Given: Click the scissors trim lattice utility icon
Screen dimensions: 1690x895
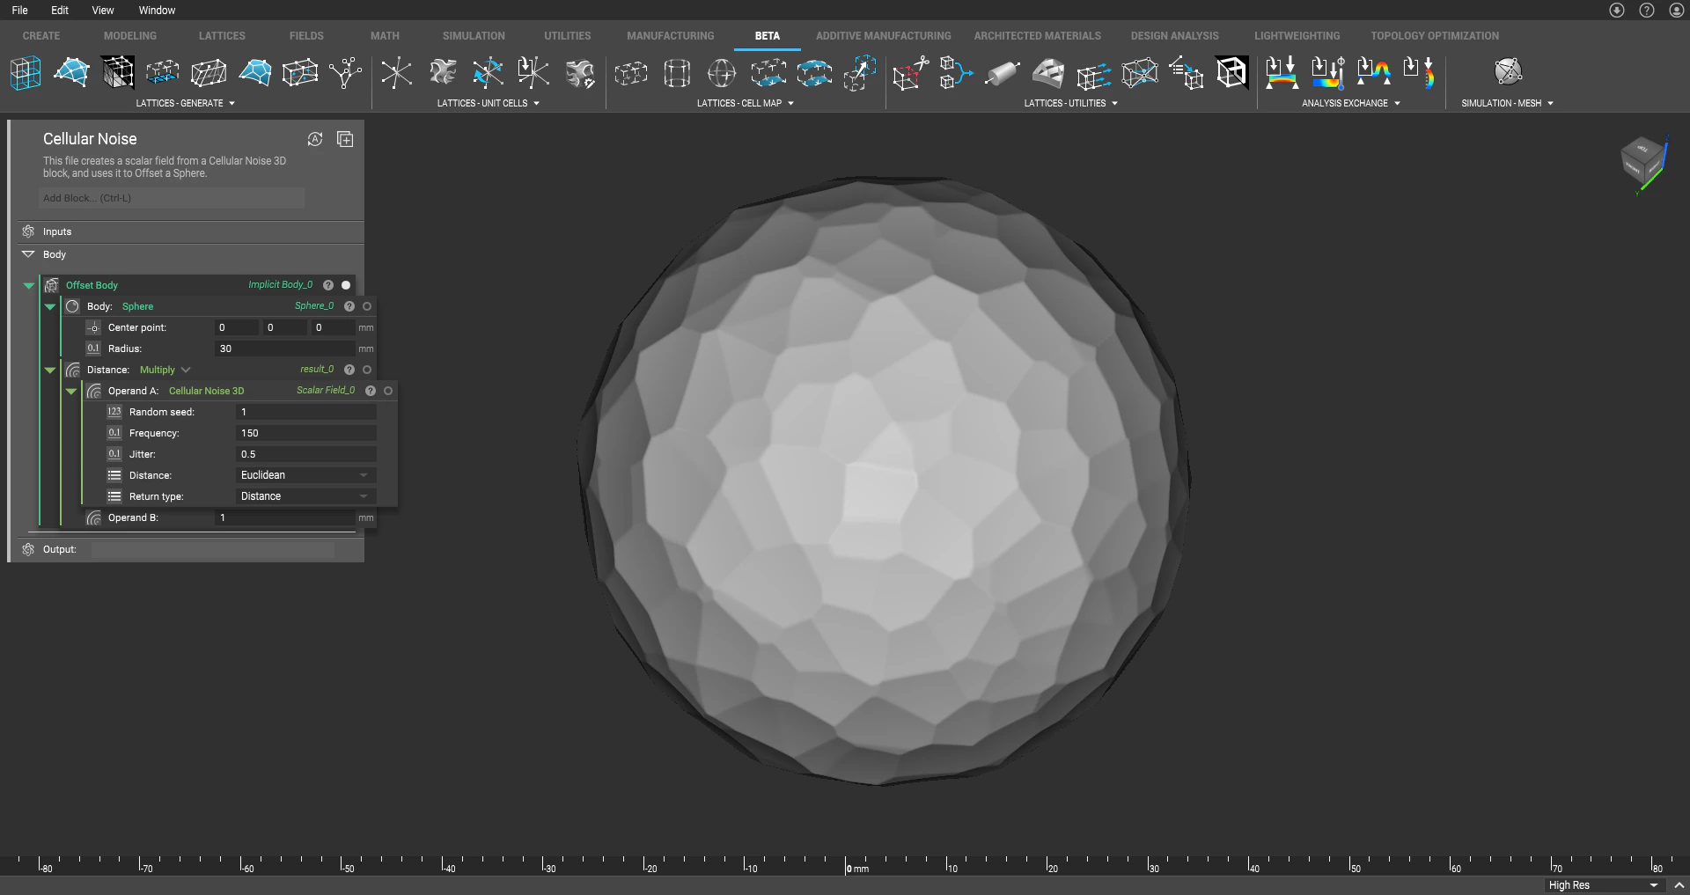Looking at the screenshot, I should pyautogui.click(x=910, y=72).
